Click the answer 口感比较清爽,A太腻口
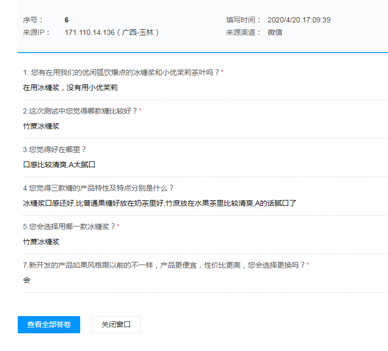This screenshot has width=388, height=351. tap(59, 165)
